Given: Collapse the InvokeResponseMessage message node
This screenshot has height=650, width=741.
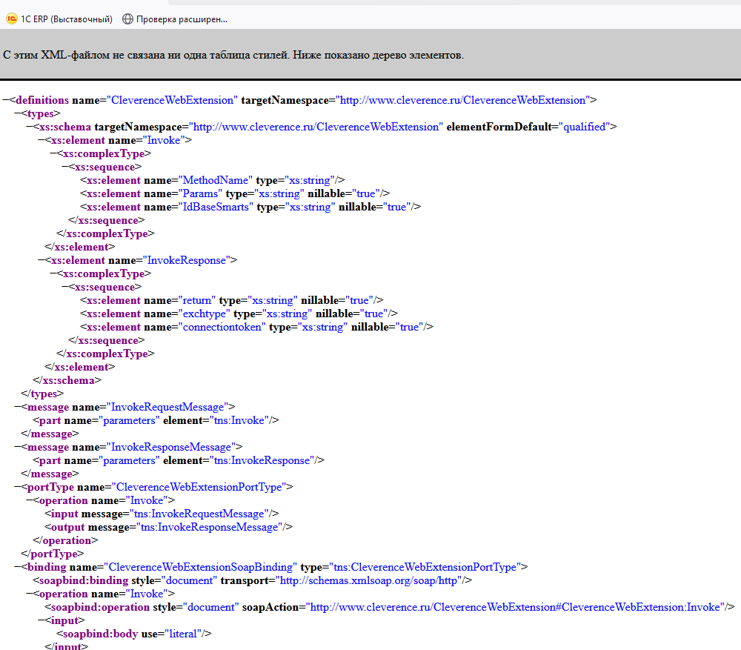Looking at the screenshot, I should pos(18,447).
